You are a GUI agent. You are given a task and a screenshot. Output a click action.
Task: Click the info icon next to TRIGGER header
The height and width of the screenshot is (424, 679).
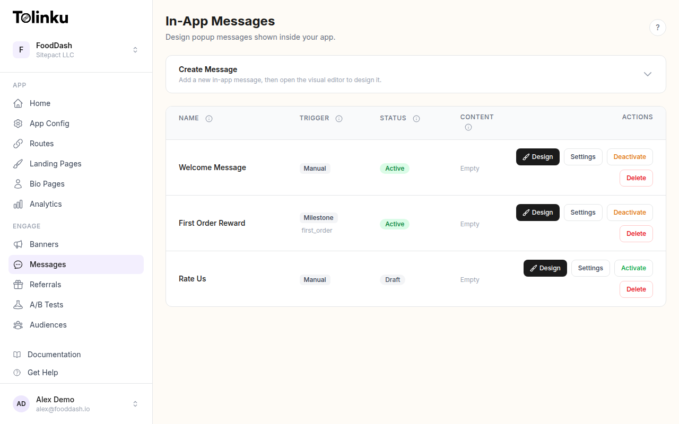point(339,118)
